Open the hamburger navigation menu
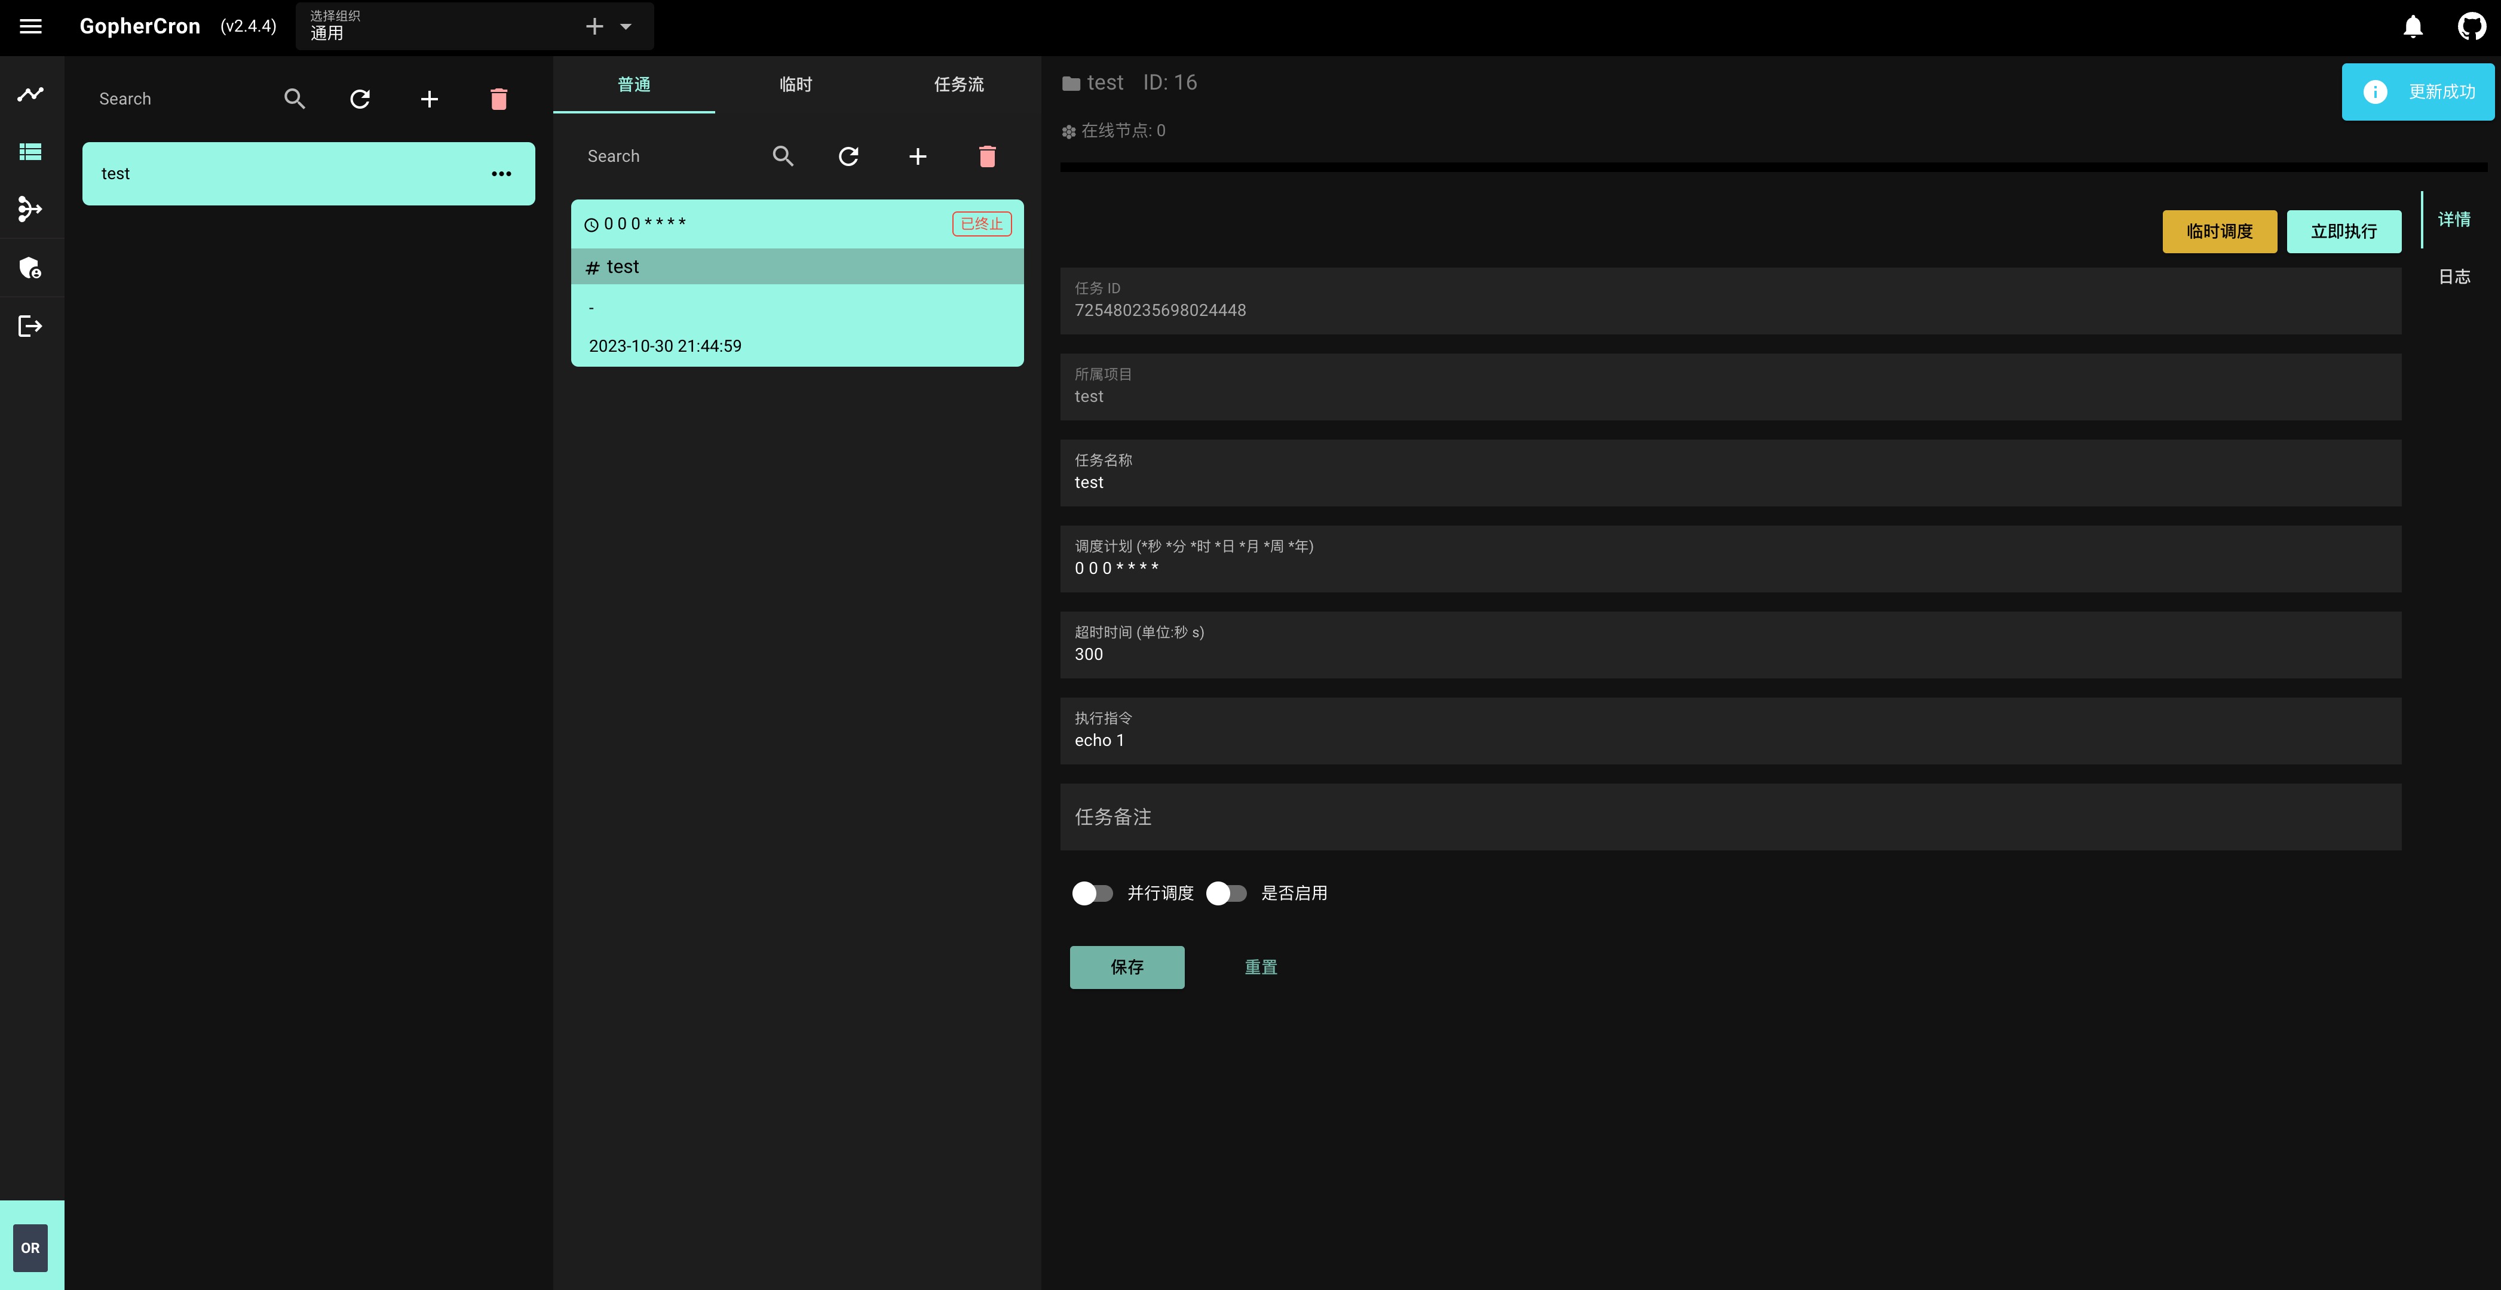Viewport: 2501px width, 1290px height. [x=31, y=26]
